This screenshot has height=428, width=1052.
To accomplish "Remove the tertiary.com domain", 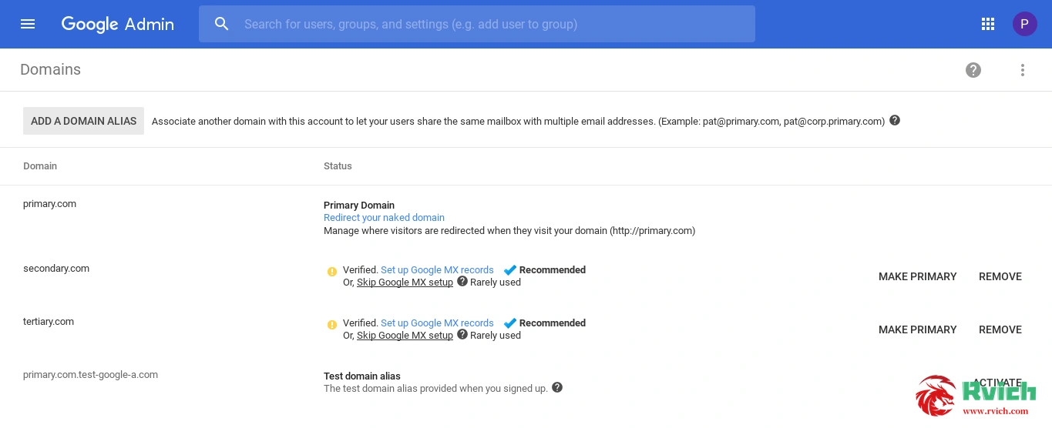I will [x=1000, y=329].
